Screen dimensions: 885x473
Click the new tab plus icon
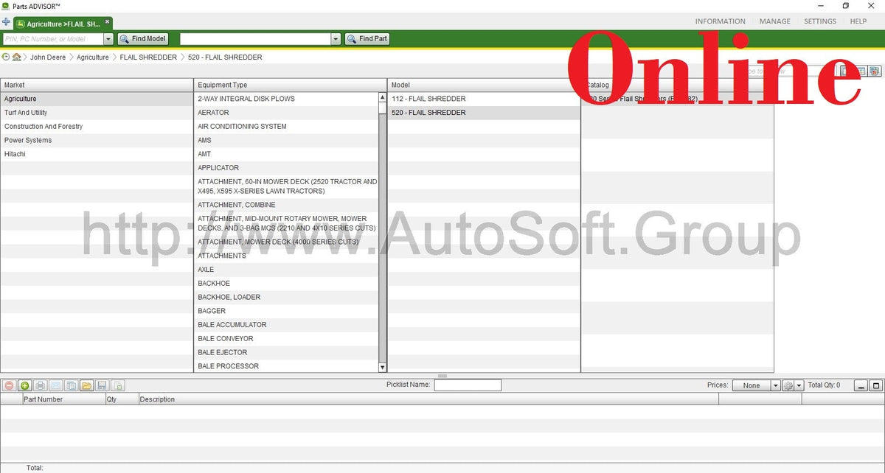(6, 22)
